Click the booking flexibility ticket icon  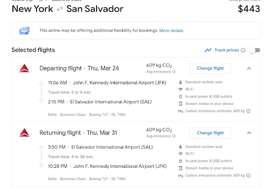25,31
